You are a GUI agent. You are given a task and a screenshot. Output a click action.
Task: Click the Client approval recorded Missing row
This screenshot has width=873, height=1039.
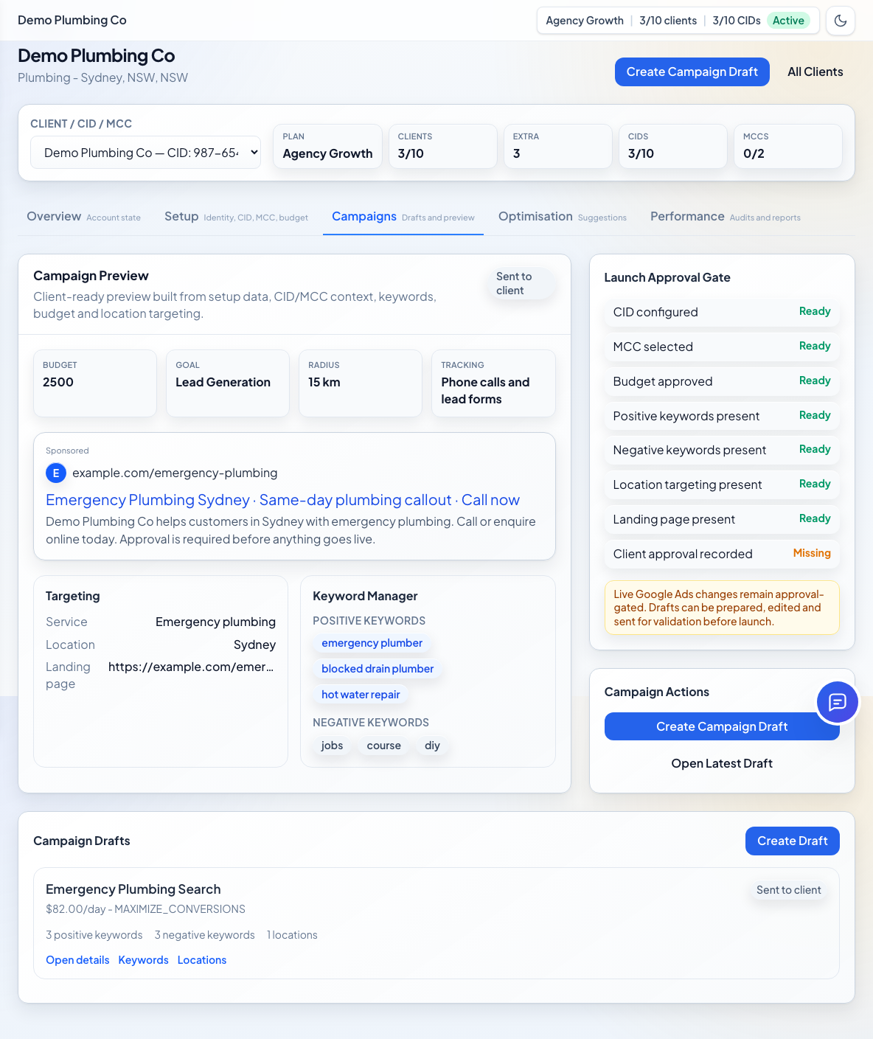coord(722,554)
